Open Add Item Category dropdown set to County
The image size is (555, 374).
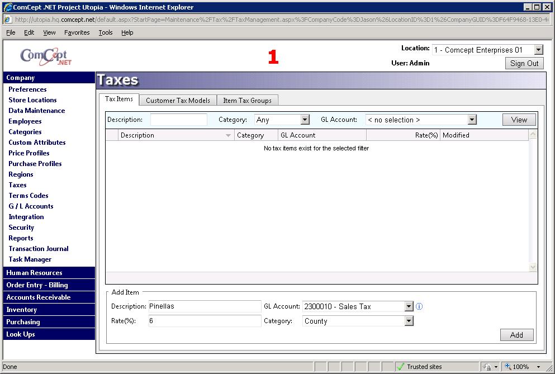[x=409, y=321]
